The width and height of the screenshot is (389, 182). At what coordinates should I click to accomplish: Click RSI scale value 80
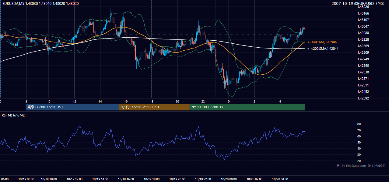pyautogui.click(x=359, y=124)
